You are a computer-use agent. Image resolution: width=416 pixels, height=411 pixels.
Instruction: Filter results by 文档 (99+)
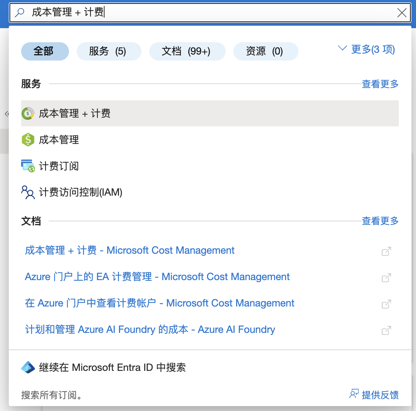(x=187, y=51)
